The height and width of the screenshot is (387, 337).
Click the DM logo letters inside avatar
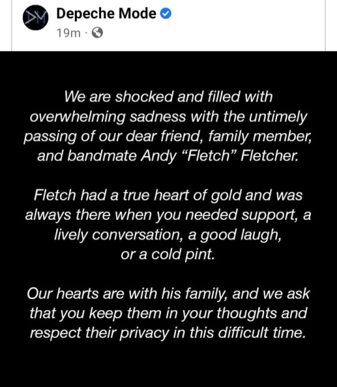pyautogui.click(x=36, y=17)
